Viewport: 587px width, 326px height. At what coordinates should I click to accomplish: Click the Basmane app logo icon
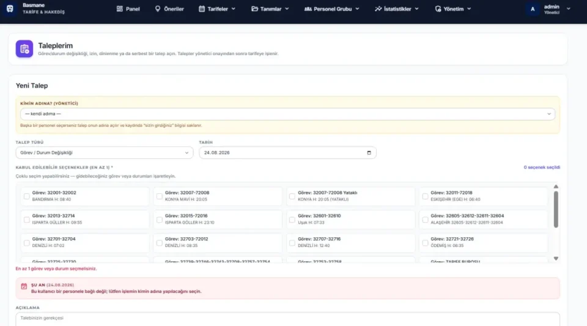click(x=10, y=9)
